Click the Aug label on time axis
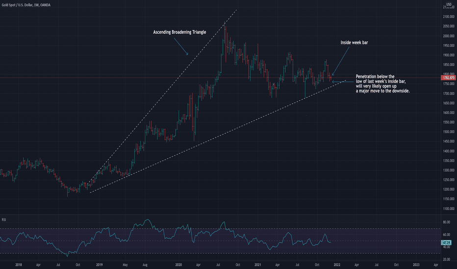 coord(145,265)
